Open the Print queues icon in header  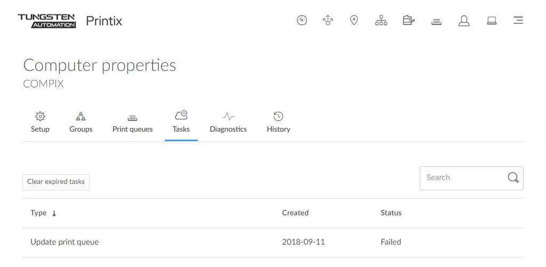click(436, 21)
